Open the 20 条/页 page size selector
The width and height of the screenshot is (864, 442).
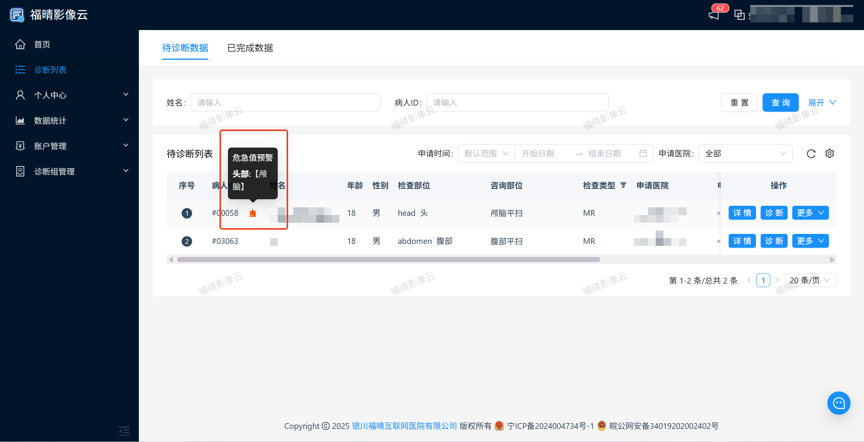pos(810,280)
